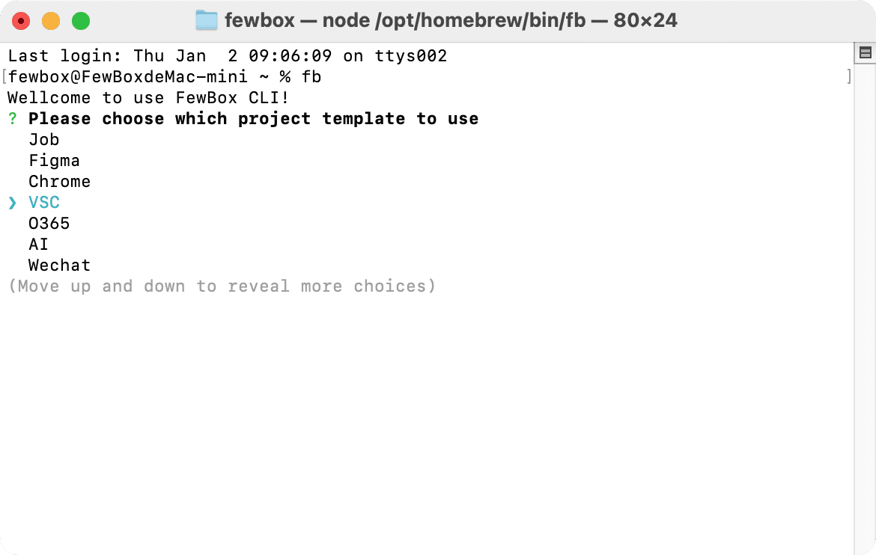Click the split pane icon at top right

point(865,52)
